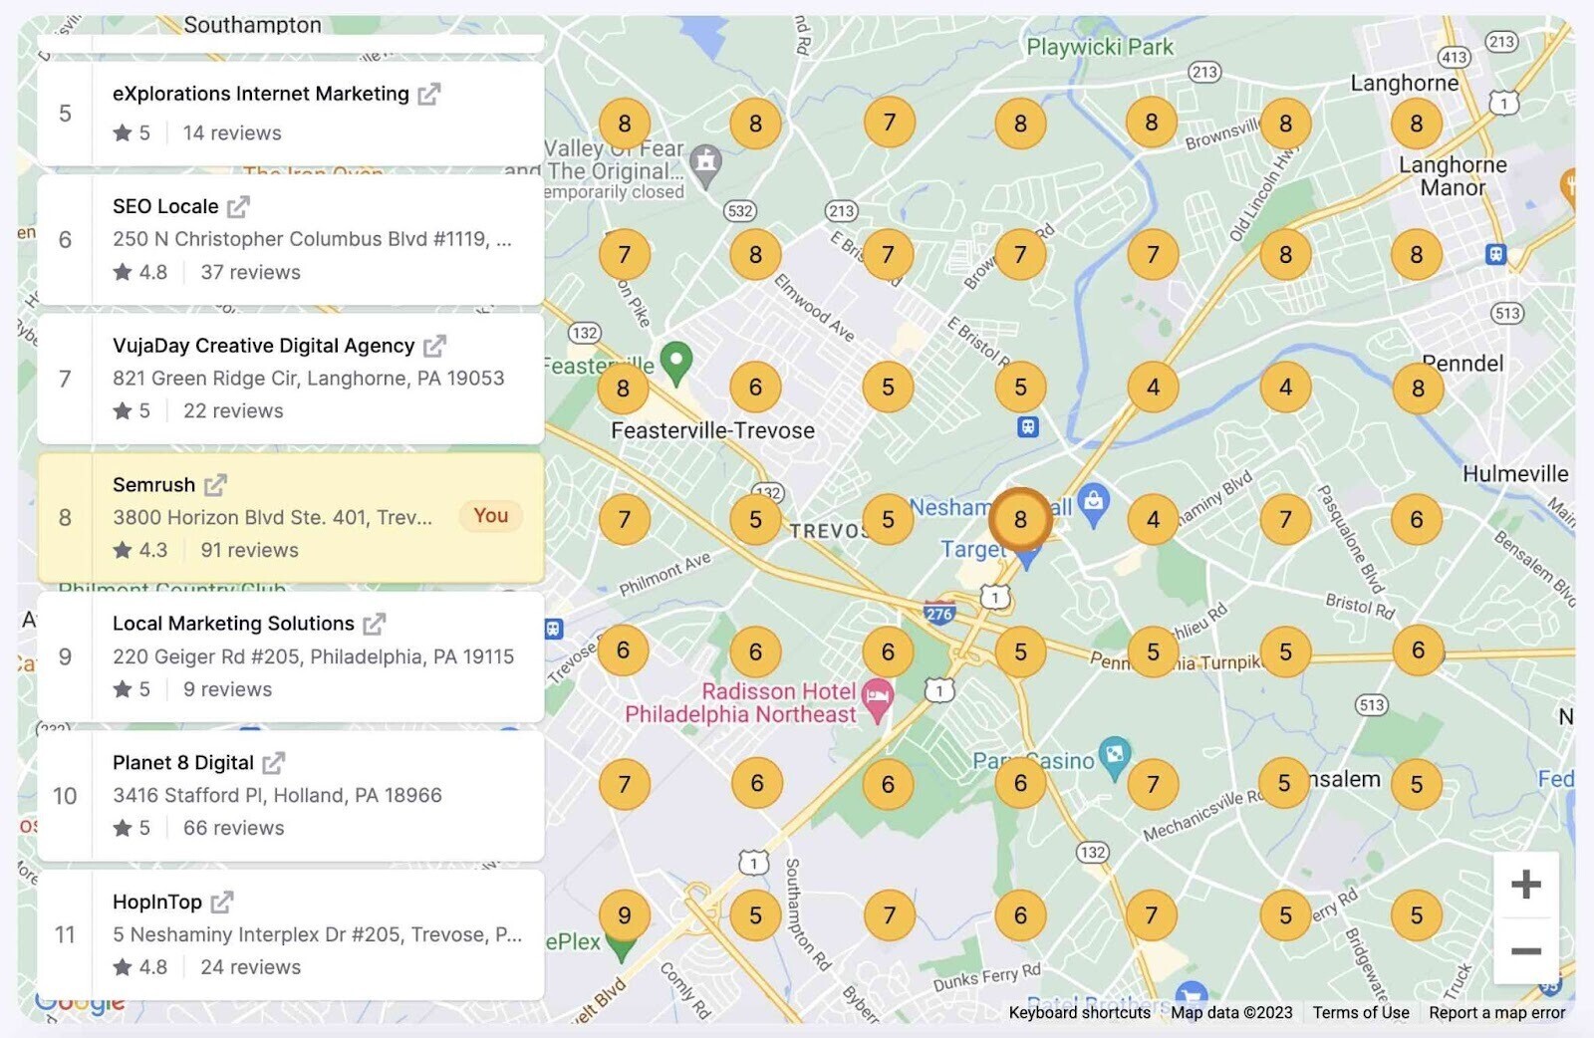Click the transit station icon below East Bristol Road

pyautogui.click(x=1027, y=427)
